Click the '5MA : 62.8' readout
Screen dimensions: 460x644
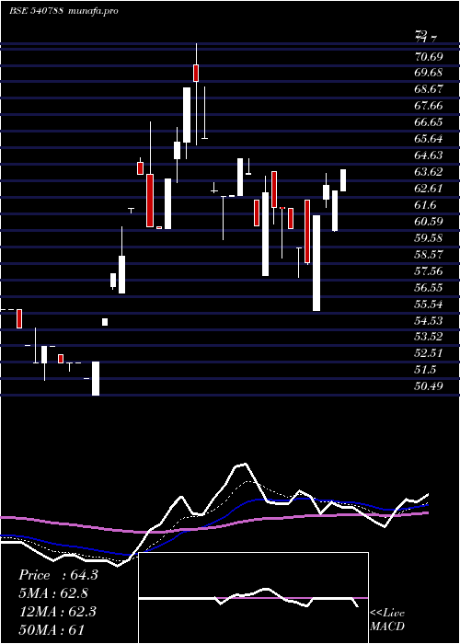tap(54, 593)
